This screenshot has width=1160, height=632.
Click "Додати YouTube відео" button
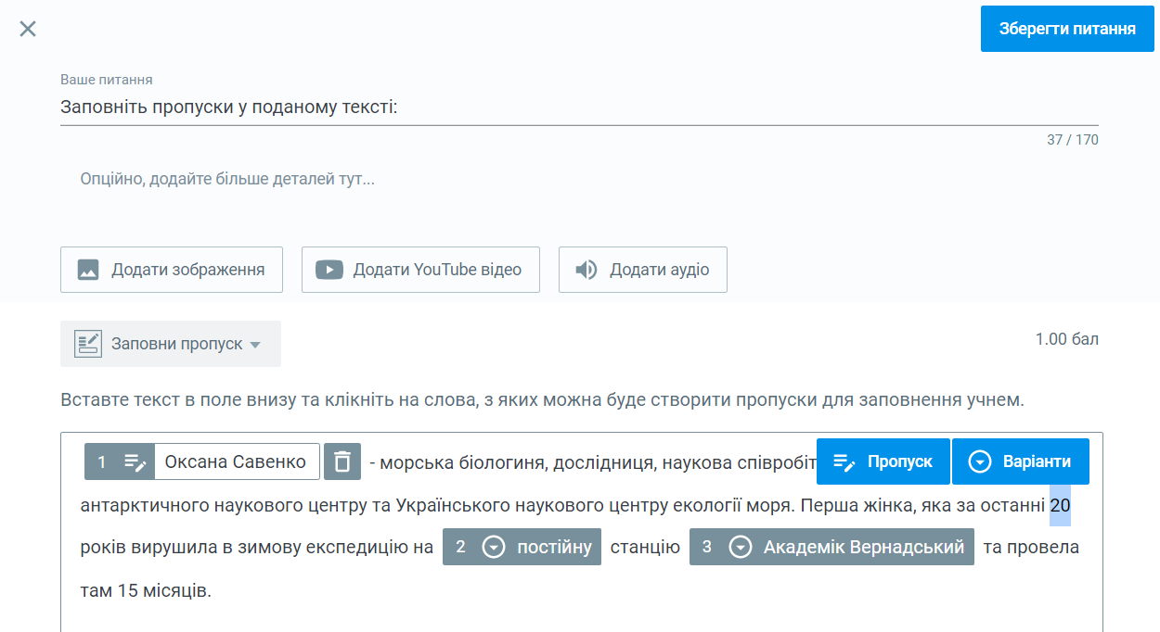pyautogui.click(x=420, y=269)
